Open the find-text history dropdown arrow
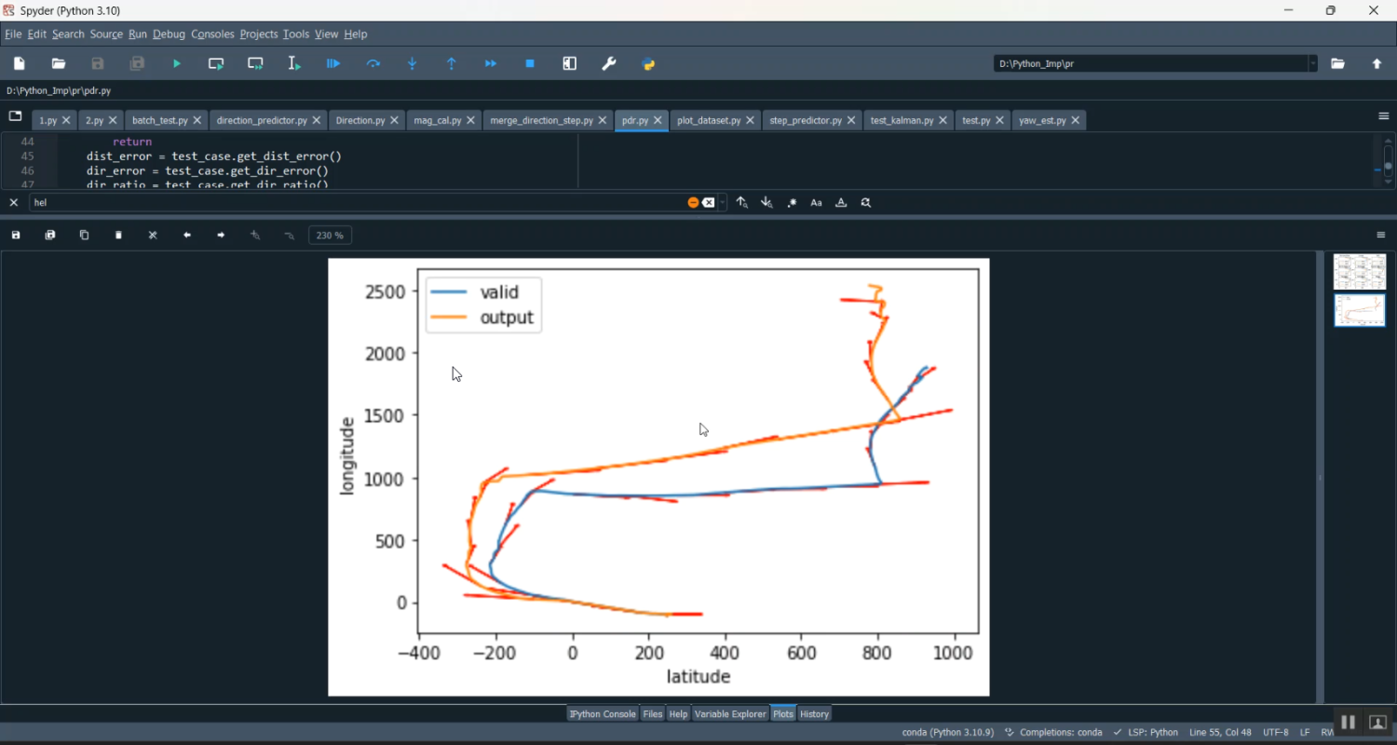Screen dimensions: 1397x745 point(723,203)
